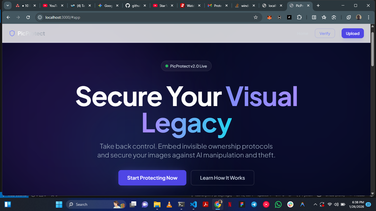
Task: Click the address bar showing localhost:3000
Action: coord(149,17)
